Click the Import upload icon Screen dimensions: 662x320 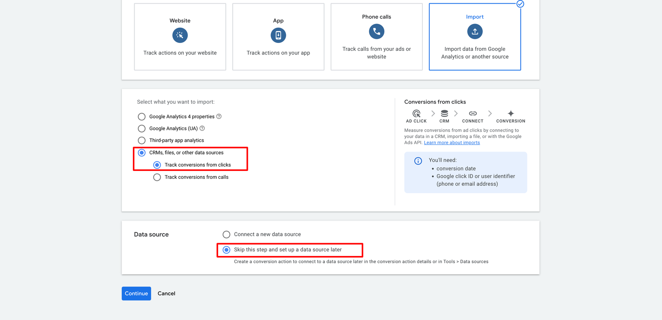[x=475, y=31]
